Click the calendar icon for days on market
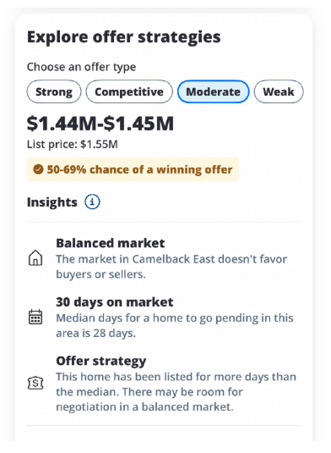Image resolution: width=331 pixels, height=453 pixels. (x=35, y=317)
